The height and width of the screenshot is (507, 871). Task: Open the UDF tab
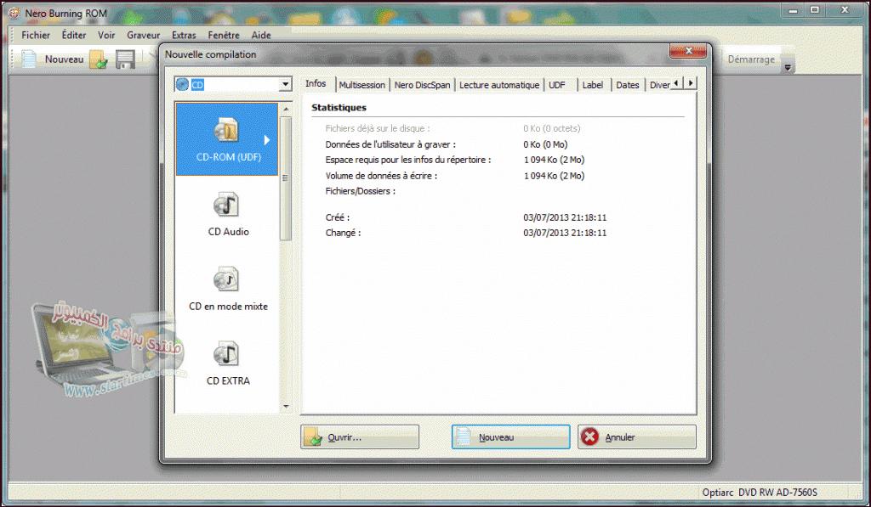point(556,85)
